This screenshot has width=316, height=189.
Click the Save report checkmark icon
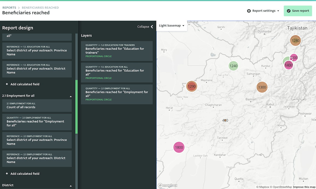click(289, 11)
